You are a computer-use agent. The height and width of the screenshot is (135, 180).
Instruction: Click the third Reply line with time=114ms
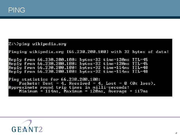78,67
